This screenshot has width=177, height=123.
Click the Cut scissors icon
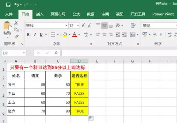point(16,23)
